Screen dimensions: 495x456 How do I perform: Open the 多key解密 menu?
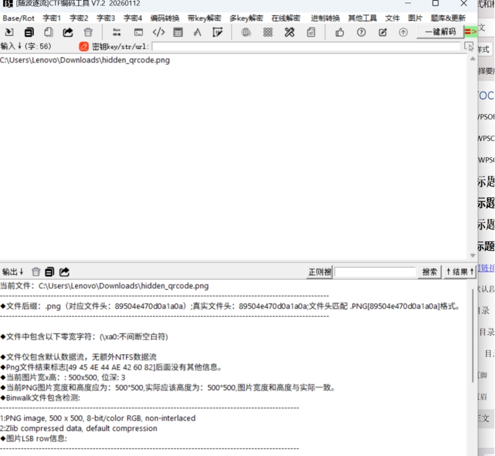click(246, 18)
